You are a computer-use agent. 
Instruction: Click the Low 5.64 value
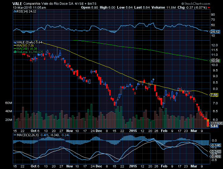pyautogui.click(x=125, y=7)
